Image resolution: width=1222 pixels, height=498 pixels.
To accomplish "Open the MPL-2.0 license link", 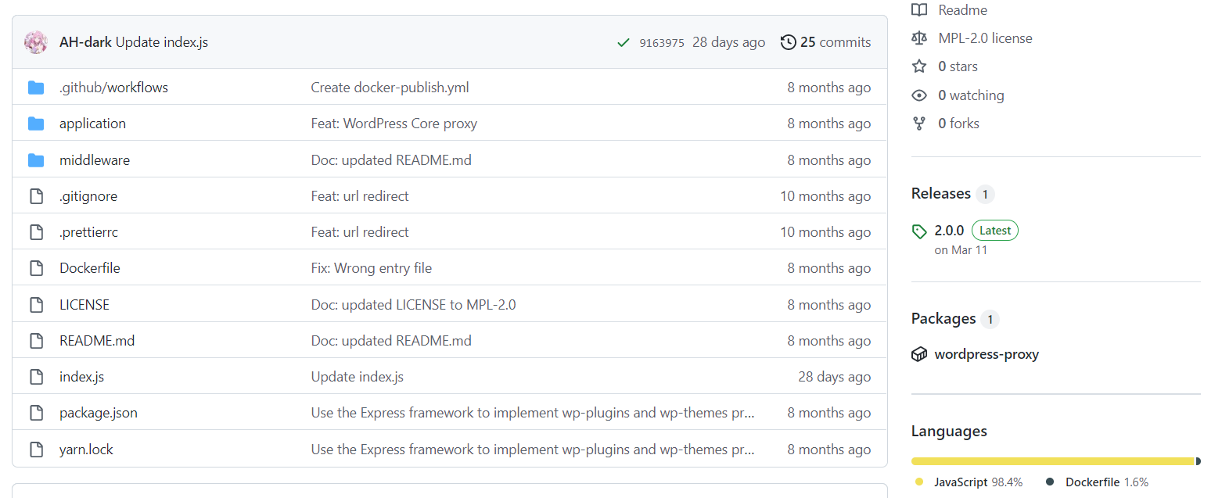I will 985,38.
